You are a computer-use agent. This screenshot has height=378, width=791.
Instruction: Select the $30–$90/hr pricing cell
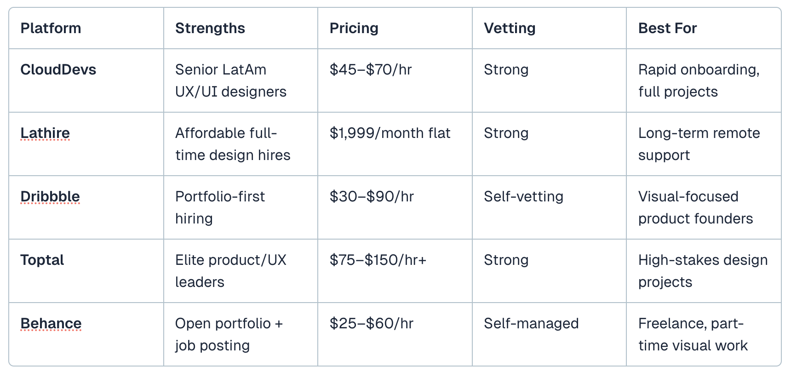tap(371, 196)
